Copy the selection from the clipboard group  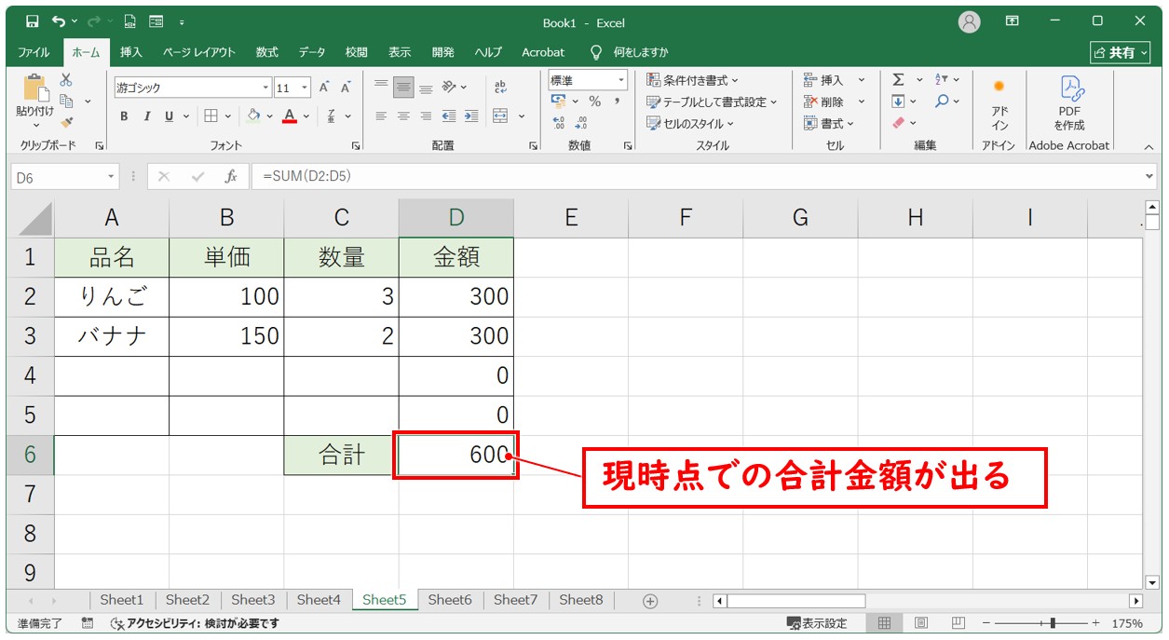point(66,101)
